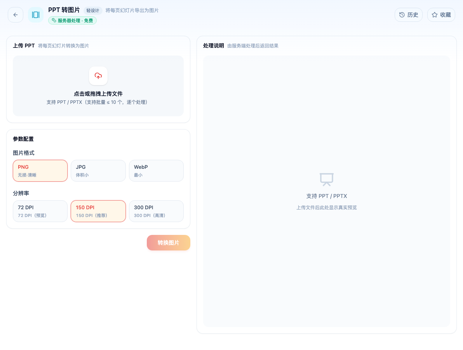The width and height of the screenshot is (463, 350).
Task: Click the 点击或拖拽上传文件 text
Action: pos(98,94)
